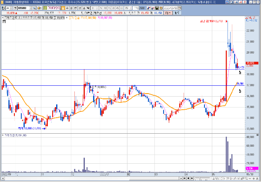Viewport: 261px width, 182px height.
Task: Zoom out with the minus icon
Action: tap(250, 179)
